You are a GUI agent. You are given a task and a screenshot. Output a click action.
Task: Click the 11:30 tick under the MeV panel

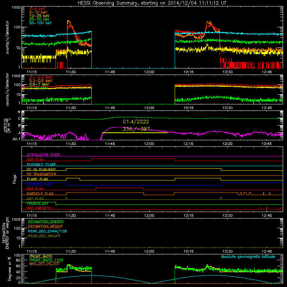coord(71,108)
